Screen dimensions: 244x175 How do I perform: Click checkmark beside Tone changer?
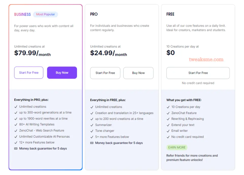[92, 131]
